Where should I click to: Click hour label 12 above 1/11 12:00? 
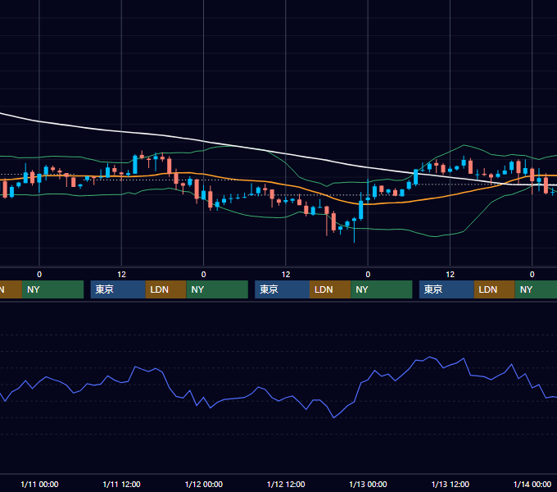coord(121,275)
